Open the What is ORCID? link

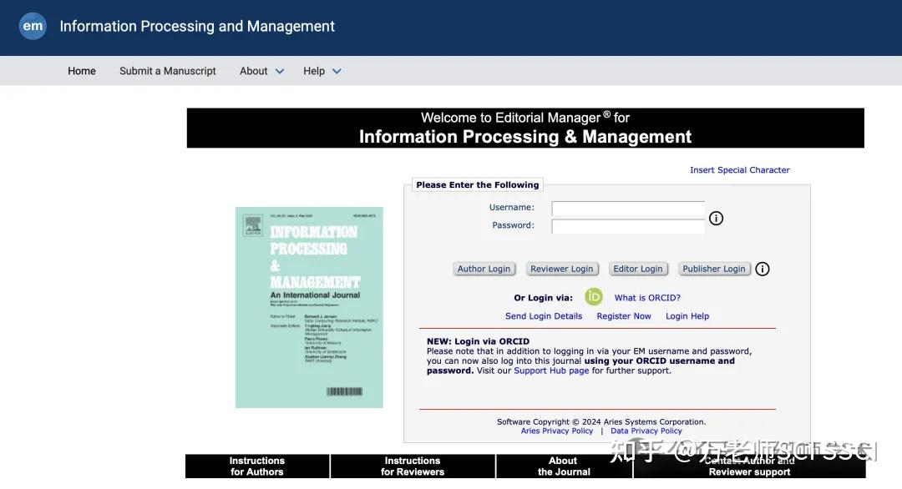[x=647, y=297]
